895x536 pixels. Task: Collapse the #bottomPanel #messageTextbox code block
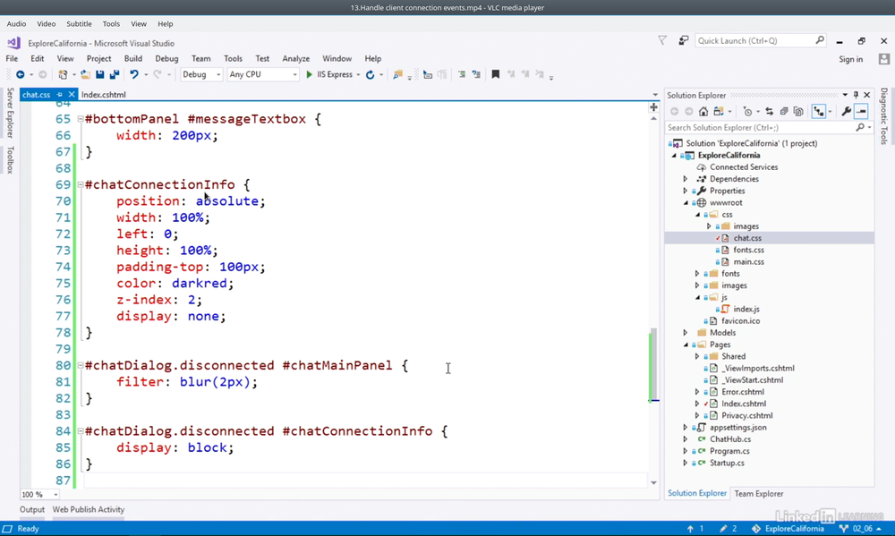(81, 119)
